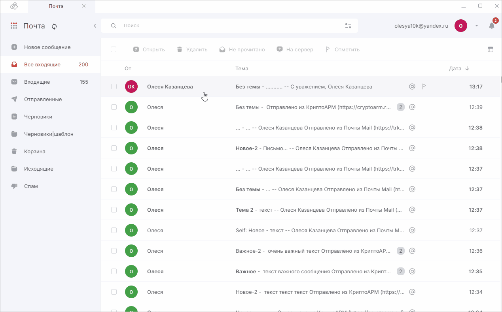Select checkbox for Олеся Казанцева 13:17 message
The height and width of the screenshot is (312, 502).
point(114,86)
